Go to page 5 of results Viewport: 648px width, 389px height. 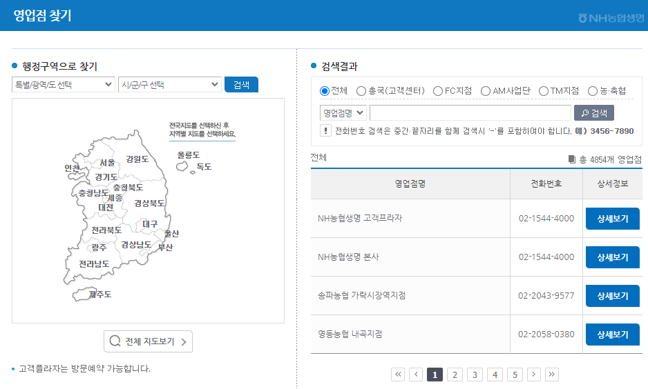point(515,375)
